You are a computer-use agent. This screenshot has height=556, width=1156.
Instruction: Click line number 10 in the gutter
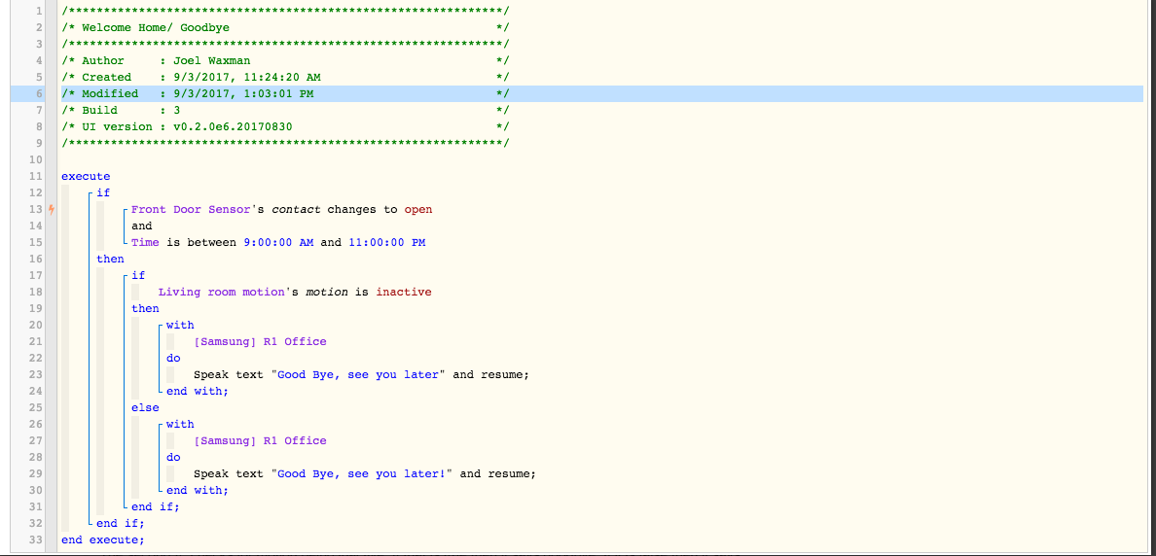[36, 159]
